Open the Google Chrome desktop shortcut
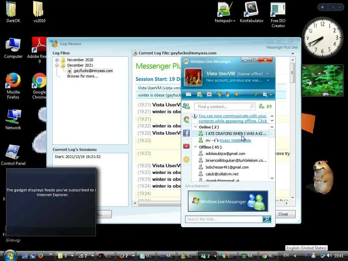The width and height of the screenshot is (348, 261). pos(39,86)
